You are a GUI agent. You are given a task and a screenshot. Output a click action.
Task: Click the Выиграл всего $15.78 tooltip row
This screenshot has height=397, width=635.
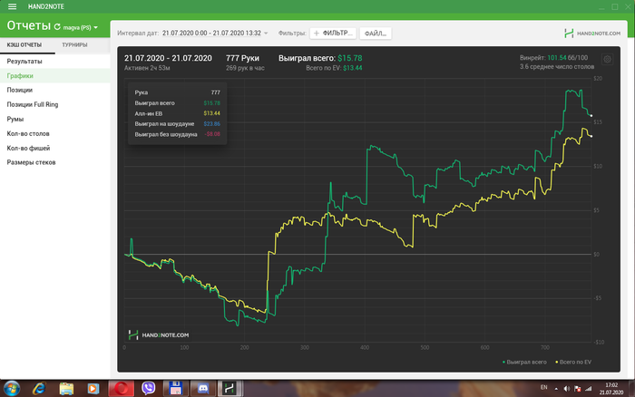pos(178,102)
